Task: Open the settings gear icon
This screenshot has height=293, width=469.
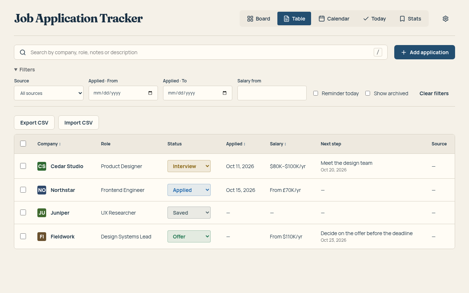Action: [x=446, y=19]
